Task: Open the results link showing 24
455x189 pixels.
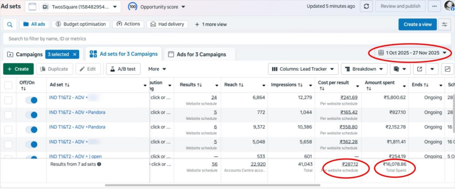Action: pyautogui.click(x=214, y=98)
